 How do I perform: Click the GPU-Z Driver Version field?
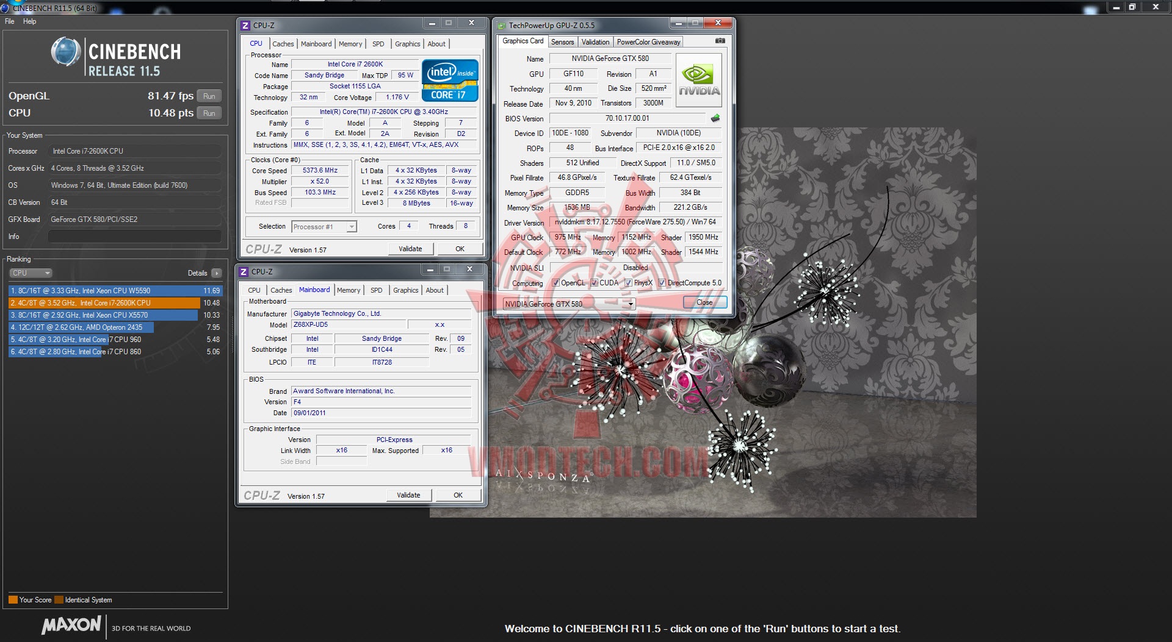(x=635, y=222)
